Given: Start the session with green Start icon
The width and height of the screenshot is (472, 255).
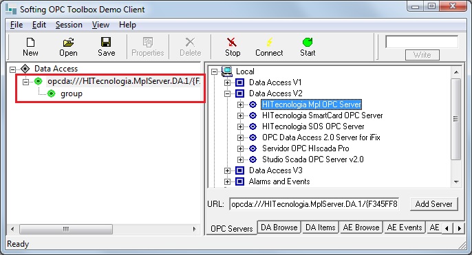Looking at the screenshot, I should 308,43.
